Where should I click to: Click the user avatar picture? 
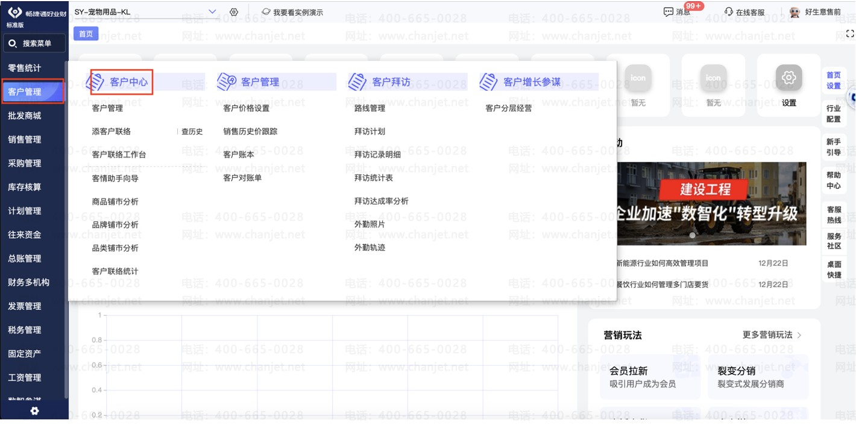click(795, 12)
